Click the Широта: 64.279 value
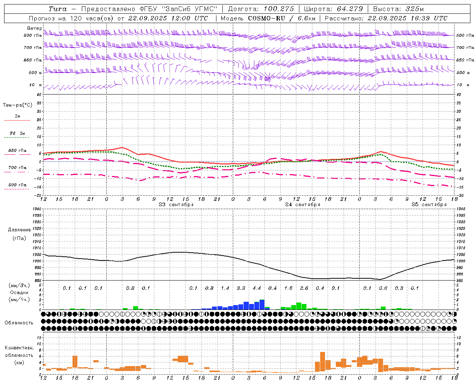 pyautogui.click(x=333, y=9)
